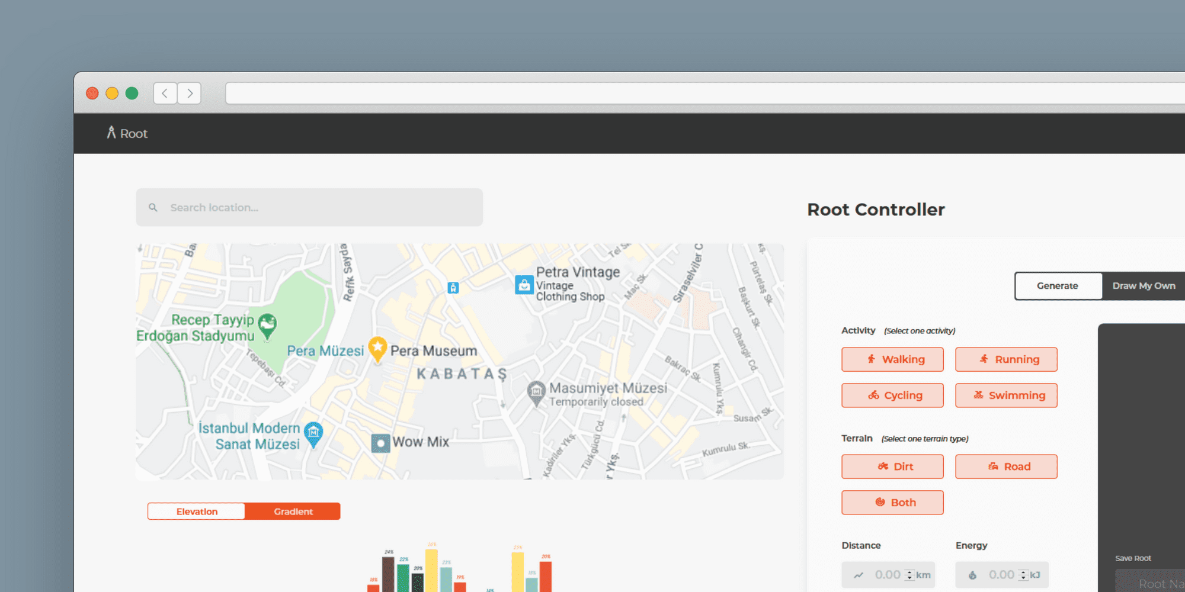Close window with red traffic light

point(92,93)
